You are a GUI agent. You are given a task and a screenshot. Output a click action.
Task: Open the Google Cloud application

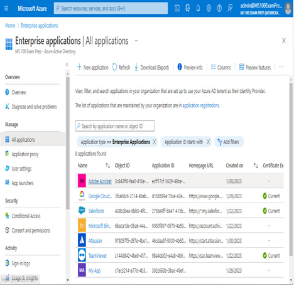coord(100,196)
